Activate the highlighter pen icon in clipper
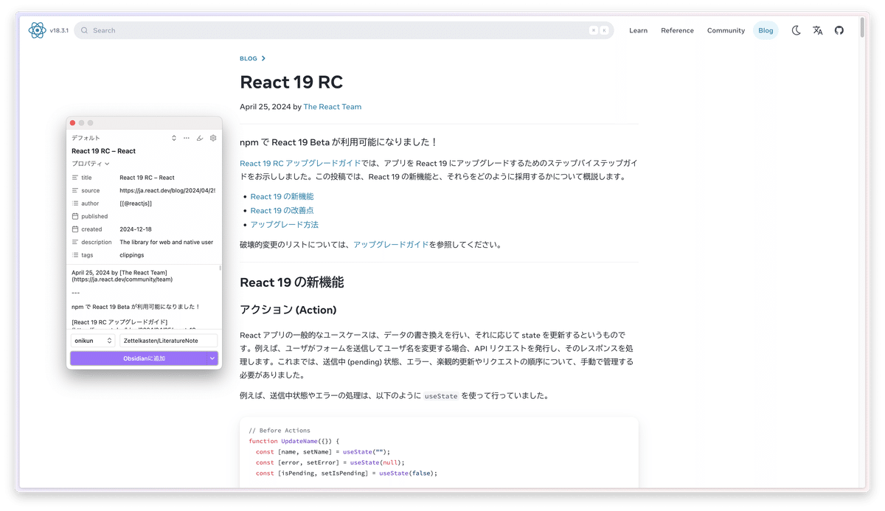 pos(200,138)
